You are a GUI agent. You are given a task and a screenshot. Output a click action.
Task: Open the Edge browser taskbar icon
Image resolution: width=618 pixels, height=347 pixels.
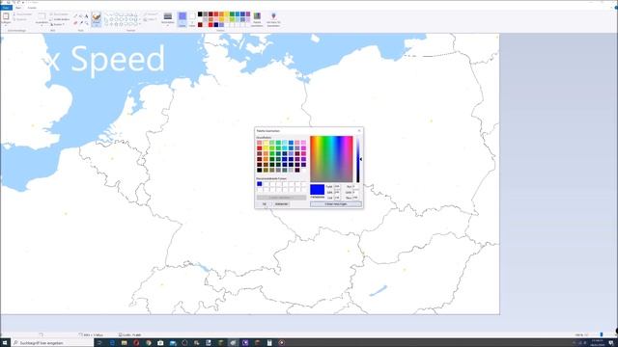112,343
